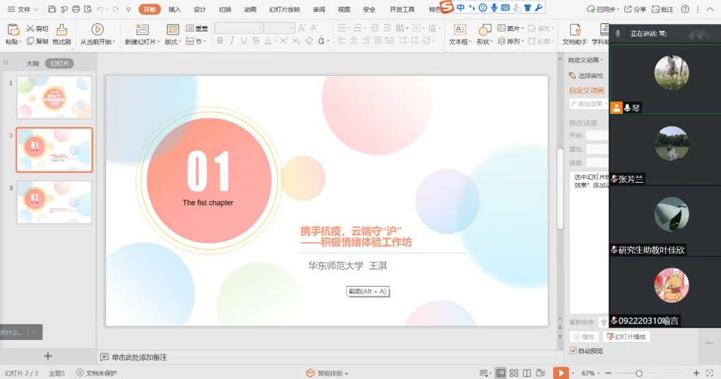Screen dimensions: 721x379
Task: Toggle the 自动预览 auto preview checkbox
Action: (574, 351)
